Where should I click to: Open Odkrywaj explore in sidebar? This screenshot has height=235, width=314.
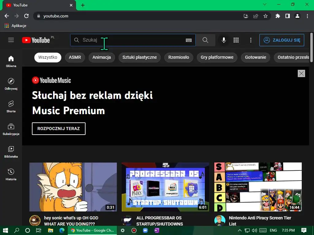tap(11, 84)
